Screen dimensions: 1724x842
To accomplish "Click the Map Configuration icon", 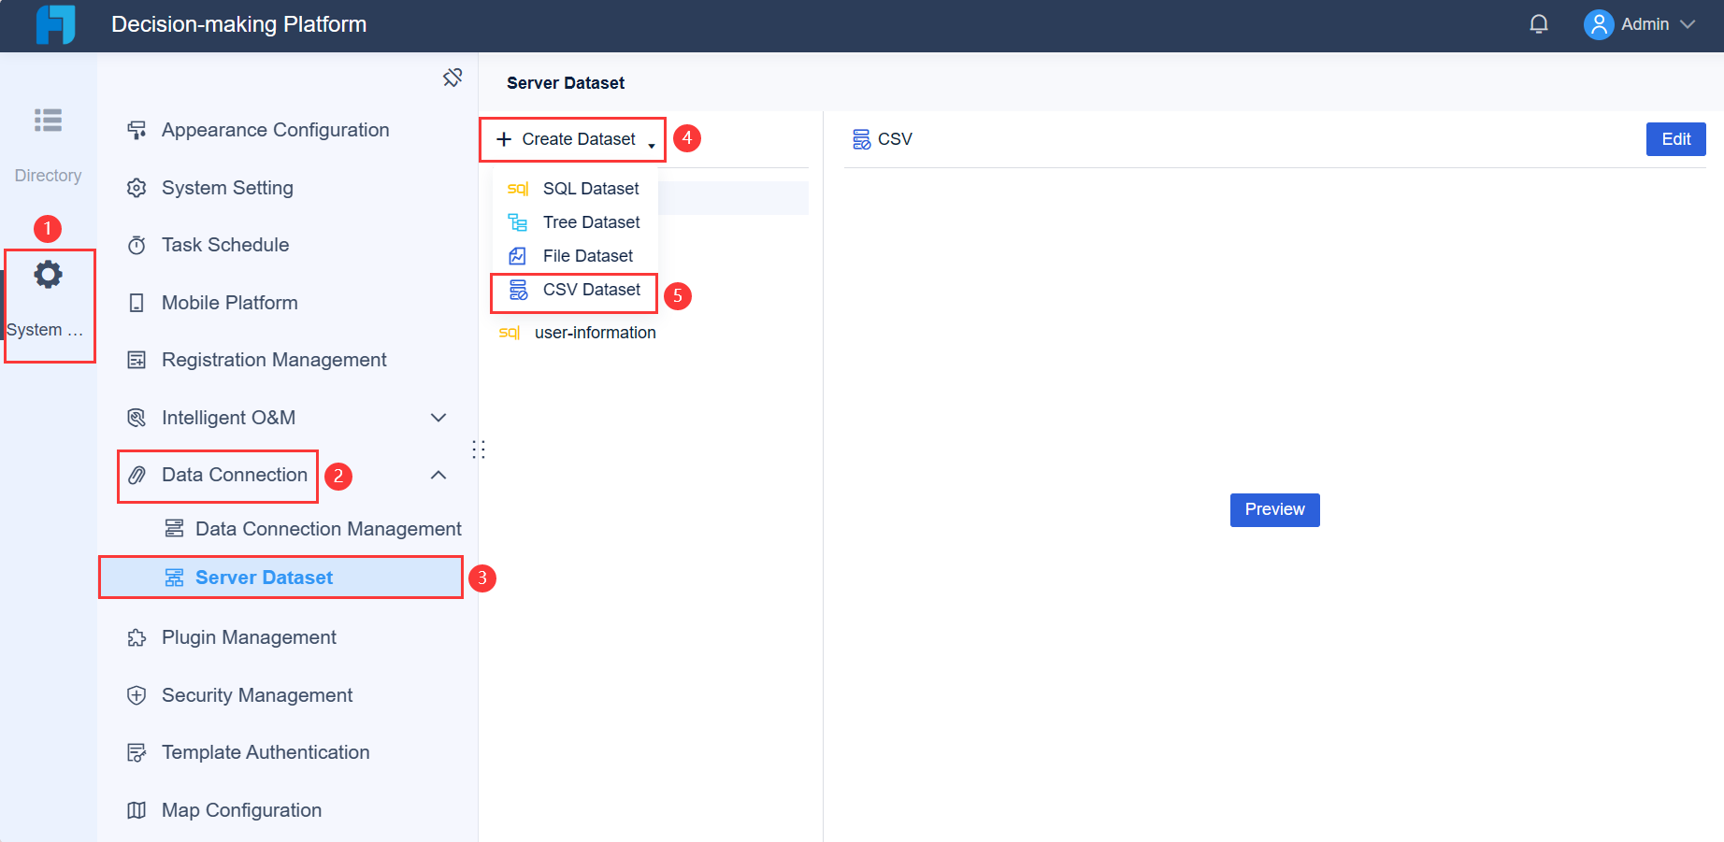I will coord(136,810).
